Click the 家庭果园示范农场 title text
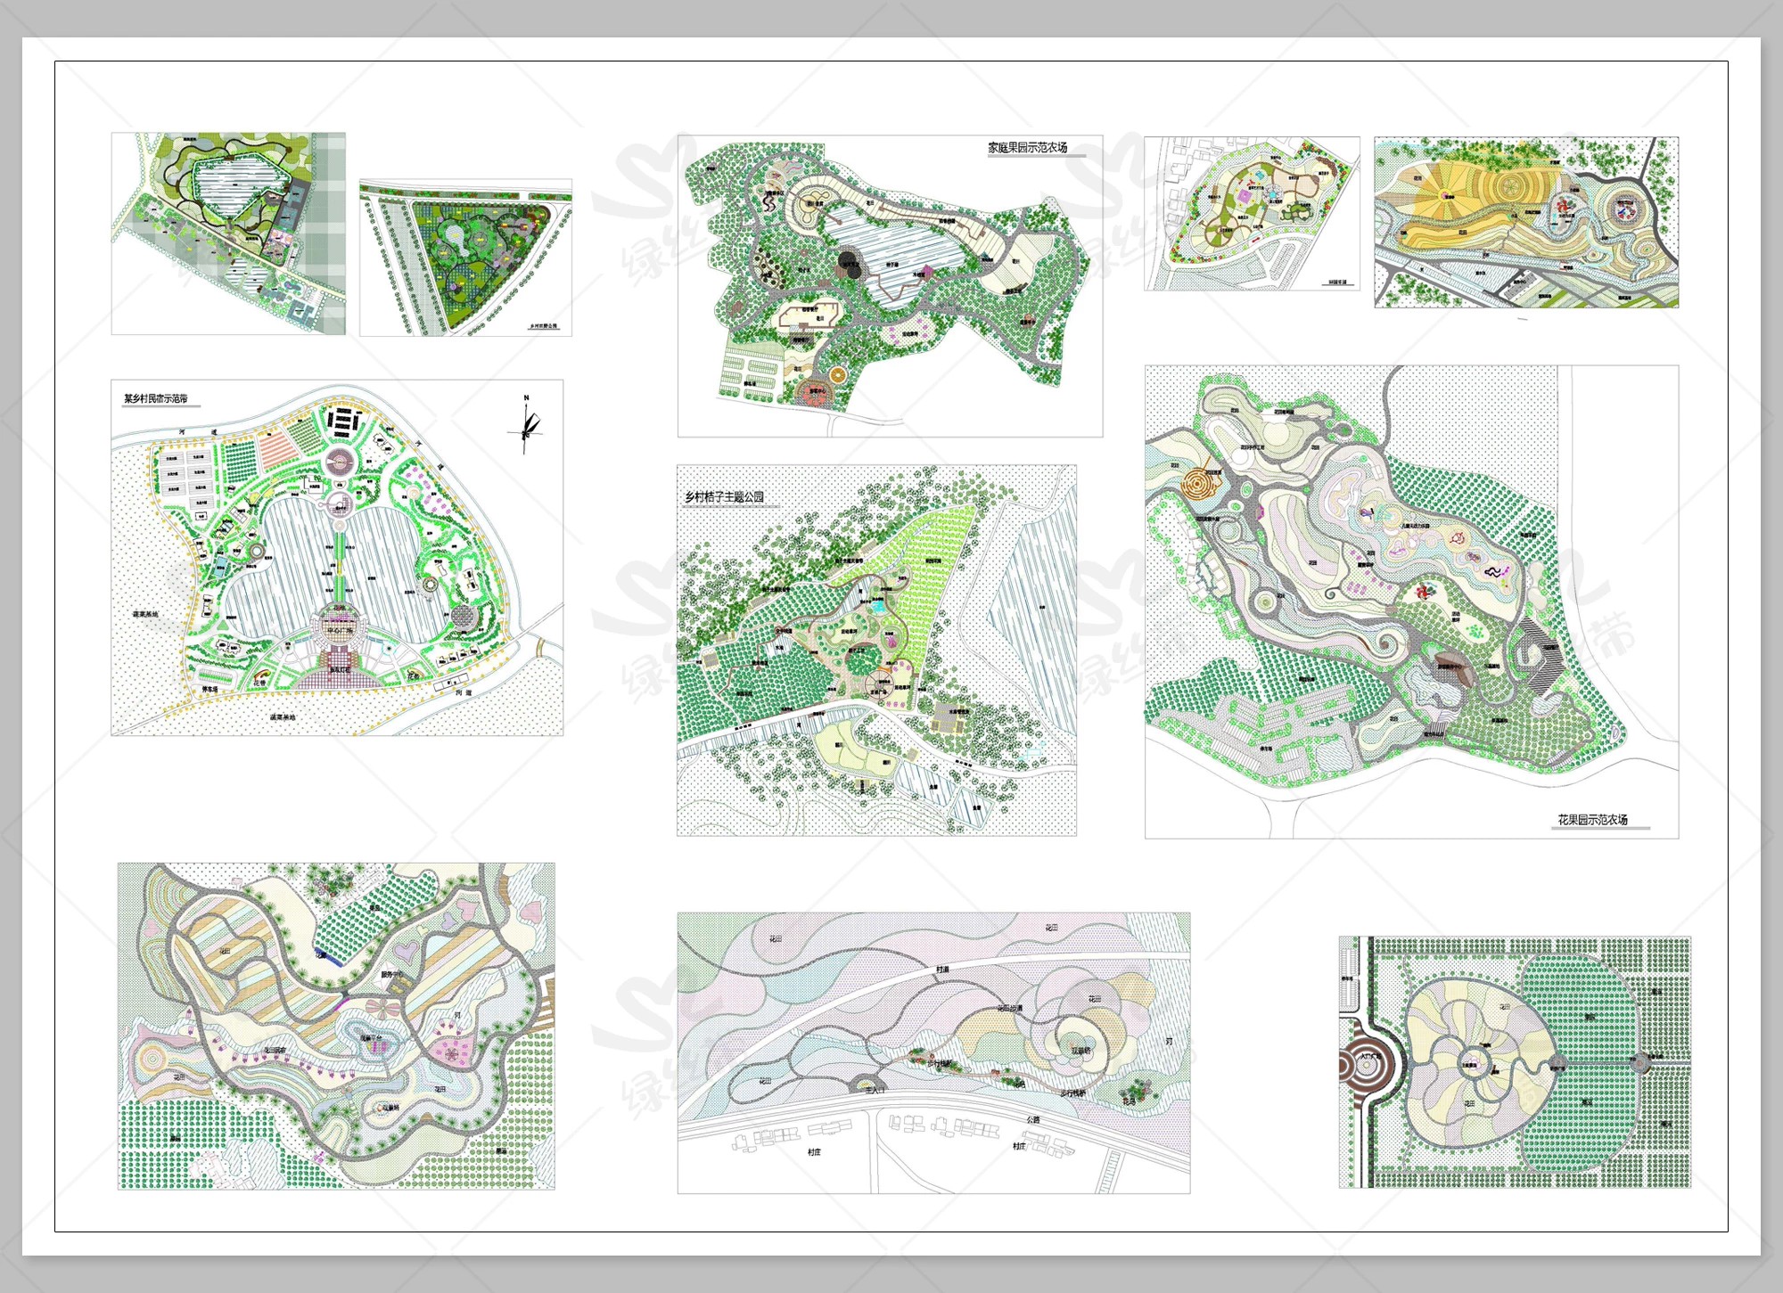This screenshot has height=1293, width=1783. pyautogui.click(x=1027, y=148)
